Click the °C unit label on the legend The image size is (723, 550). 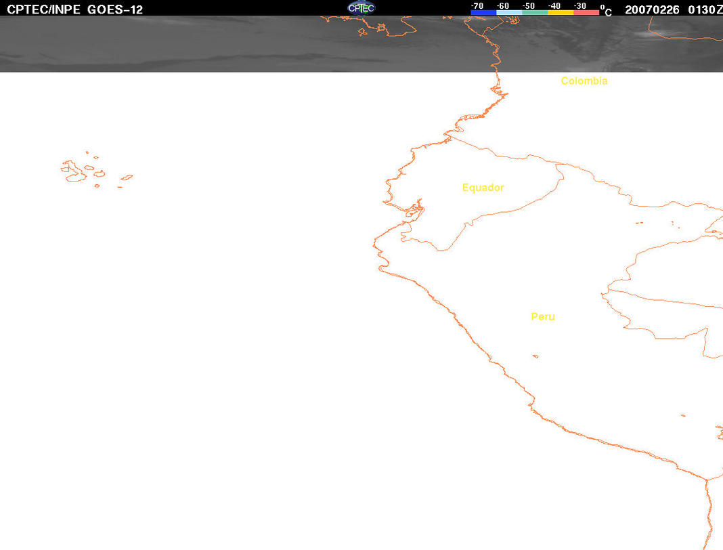(606, 11)
